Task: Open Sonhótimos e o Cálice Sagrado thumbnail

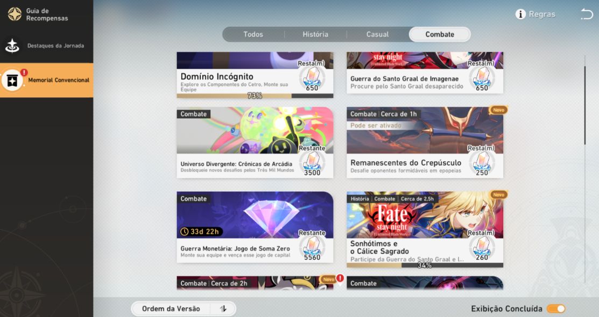Action: point(425,215)
